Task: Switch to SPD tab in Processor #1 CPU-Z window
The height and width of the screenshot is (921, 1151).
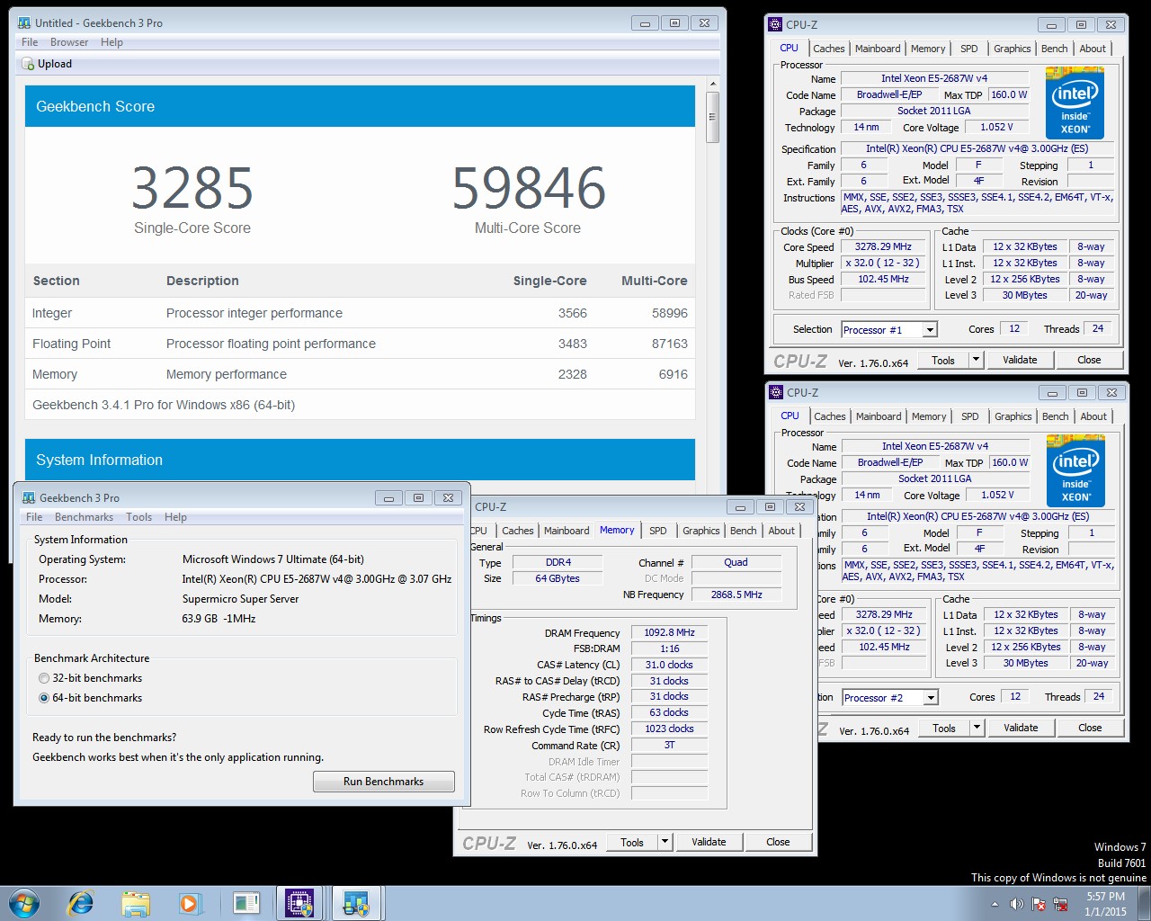Action: (x=968, y=49)
